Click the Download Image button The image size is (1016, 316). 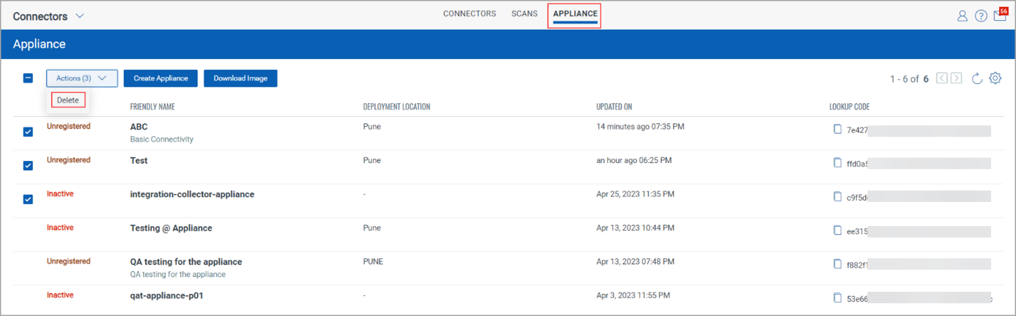coord(241,78)
